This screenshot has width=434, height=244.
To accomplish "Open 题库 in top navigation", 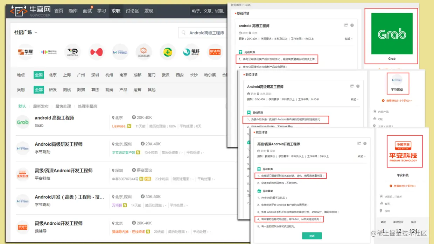I will click(x=73, y=11).
